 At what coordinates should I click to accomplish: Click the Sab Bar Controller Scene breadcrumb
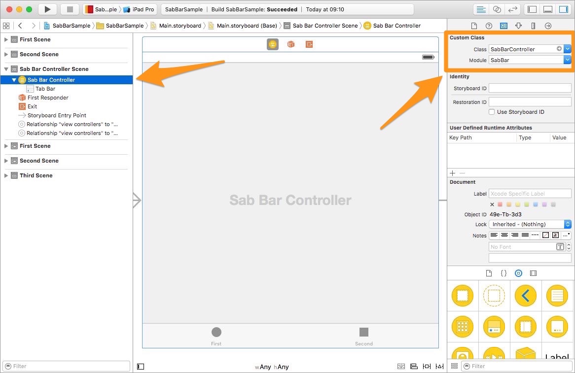[321, 26]
